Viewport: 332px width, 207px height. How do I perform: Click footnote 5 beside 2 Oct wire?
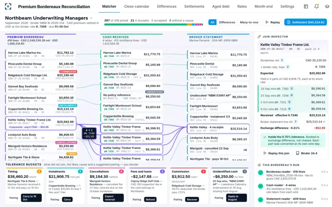point(289,102)
